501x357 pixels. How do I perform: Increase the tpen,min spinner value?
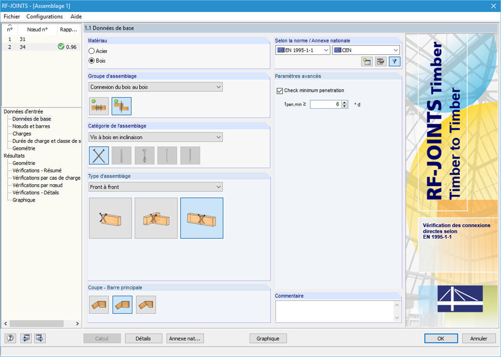pyautogui.click(x=344, y=102)
